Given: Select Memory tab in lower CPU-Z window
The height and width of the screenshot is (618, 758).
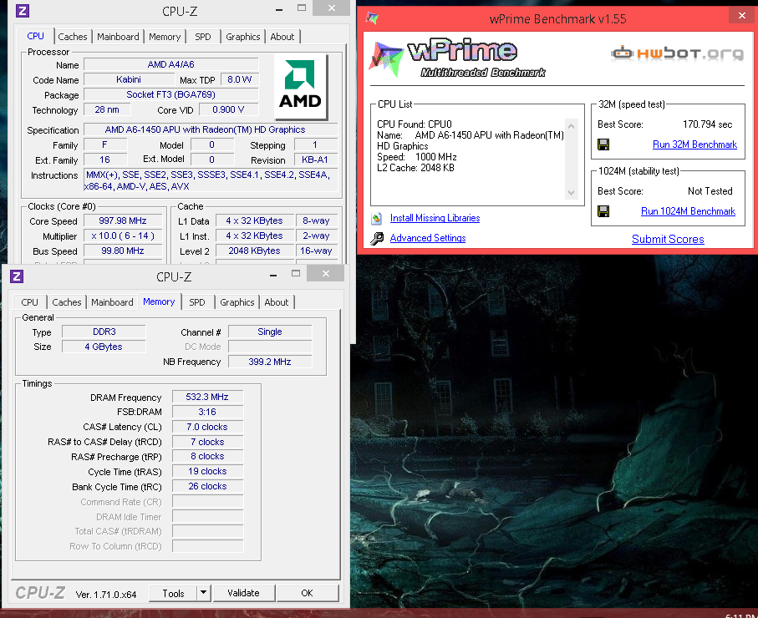Looking at the screenshot, I should click(159, 301).
